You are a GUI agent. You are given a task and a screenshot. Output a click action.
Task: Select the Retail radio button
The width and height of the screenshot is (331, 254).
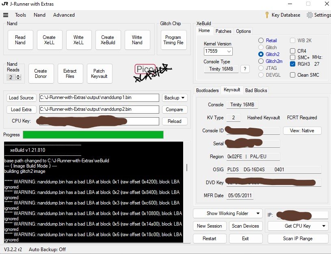tap(261, 41)
